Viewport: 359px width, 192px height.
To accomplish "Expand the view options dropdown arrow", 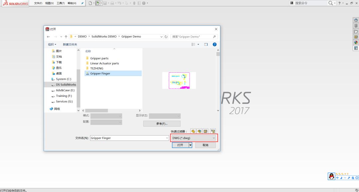I will [198, 44].
